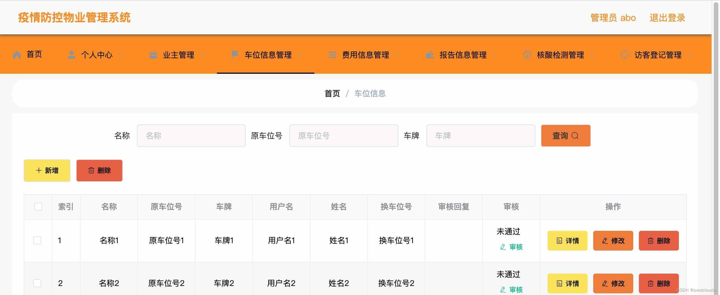Open the 访客登记管理 dropdown menu
The width and height of the screenshot is (720, 295).
point(690,55)
